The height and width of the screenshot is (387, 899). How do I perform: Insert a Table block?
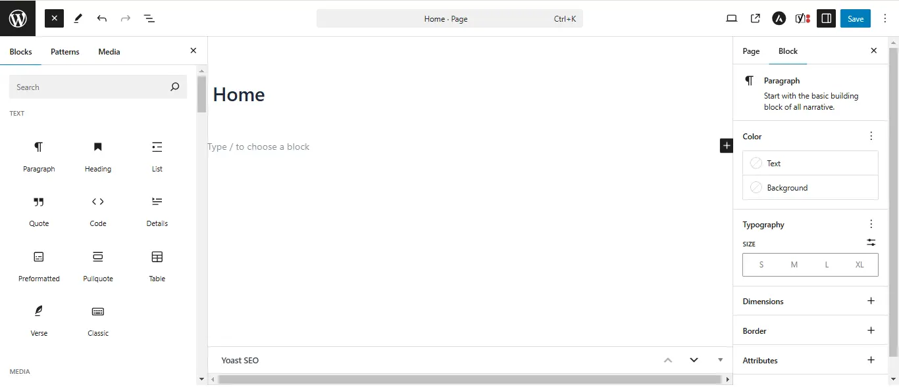point(157,266)
